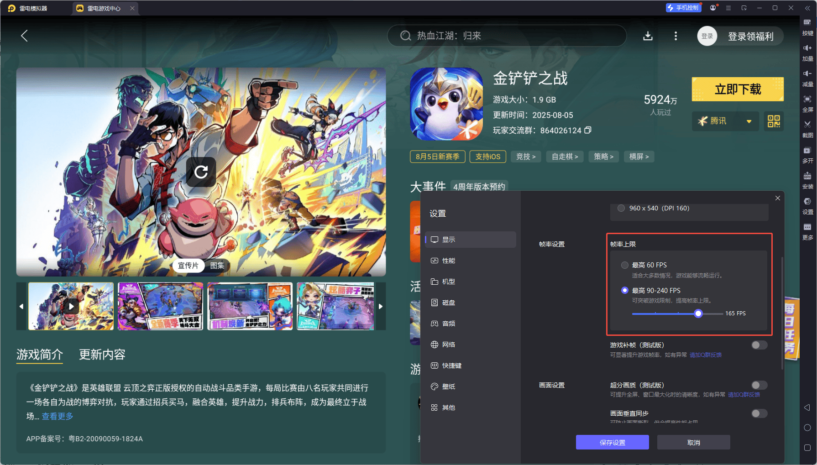Select the 截图 screenshot tool in the sidebar
The image size is (817, 465).
click(x=807, y=130)
